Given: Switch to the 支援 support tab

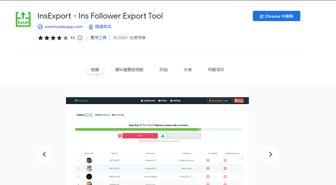Looking at the screenshot, I should pyautogui.click(x=187, y=70).
